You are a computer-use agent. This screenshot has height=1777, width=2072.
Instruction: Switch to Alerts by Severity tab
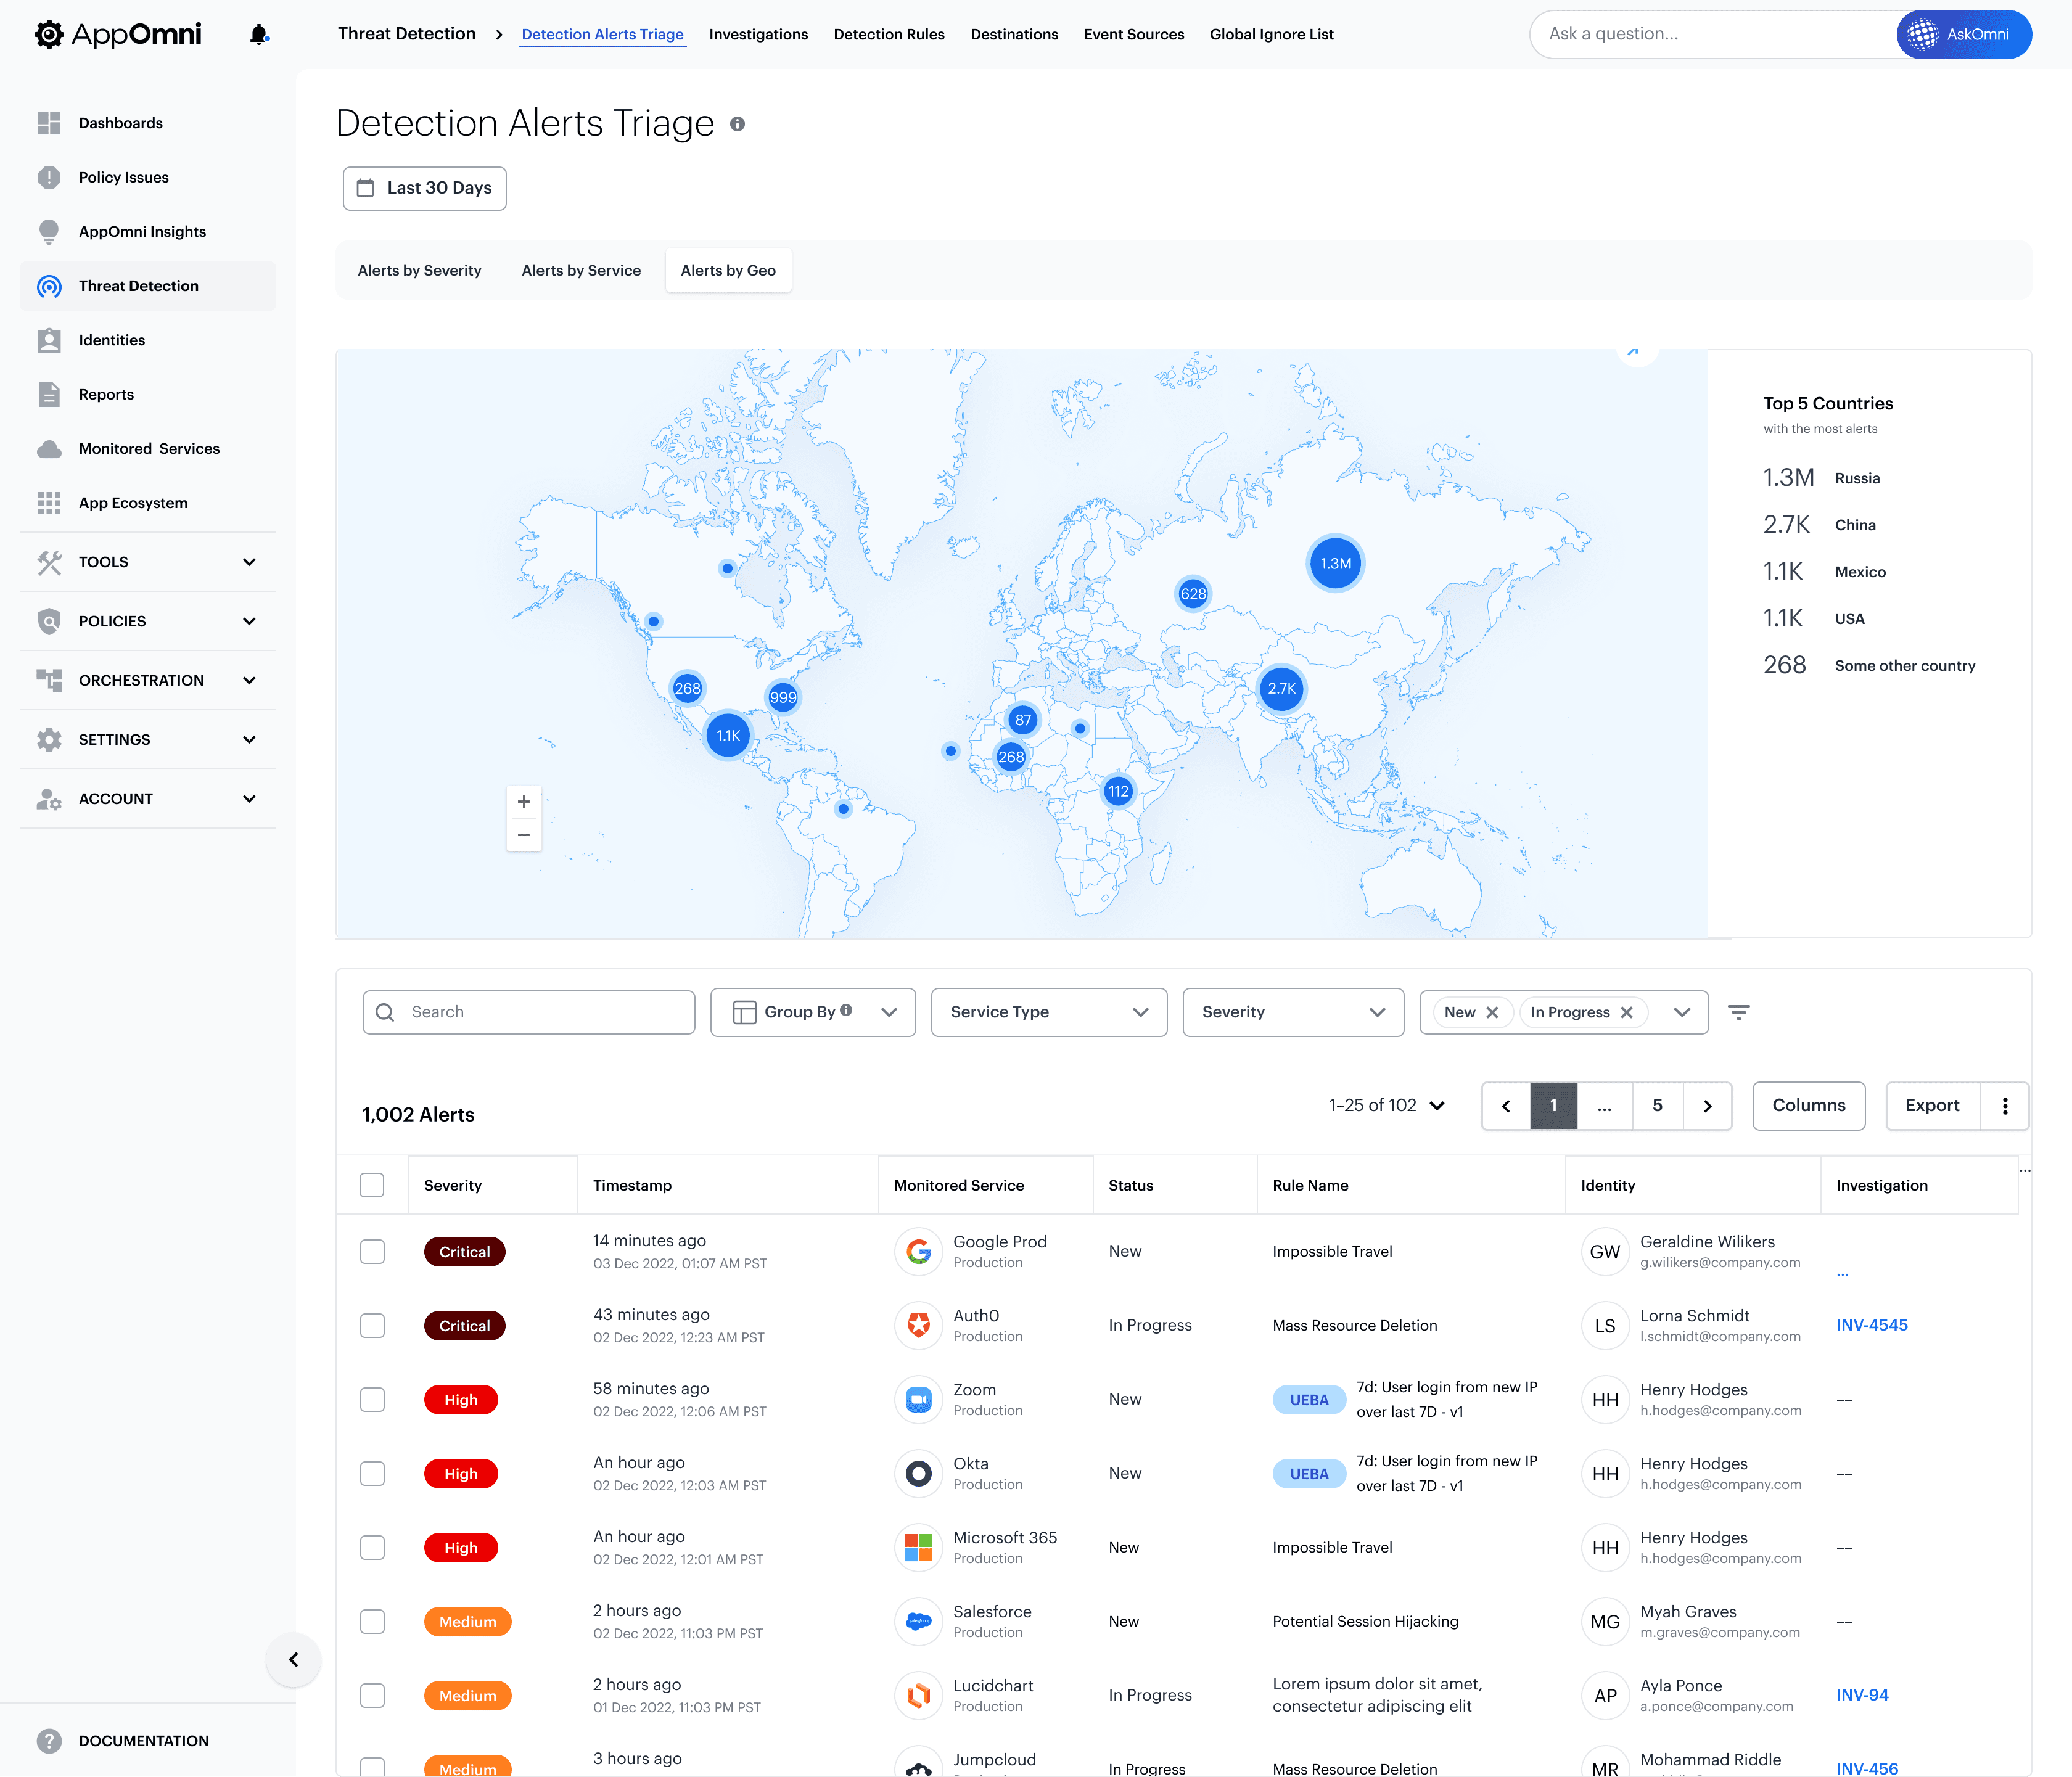419,271
